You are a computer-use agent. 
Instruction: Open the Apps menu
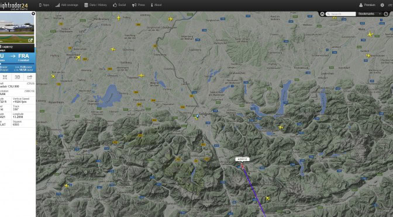pyautogui.click(x=44, y=5)
